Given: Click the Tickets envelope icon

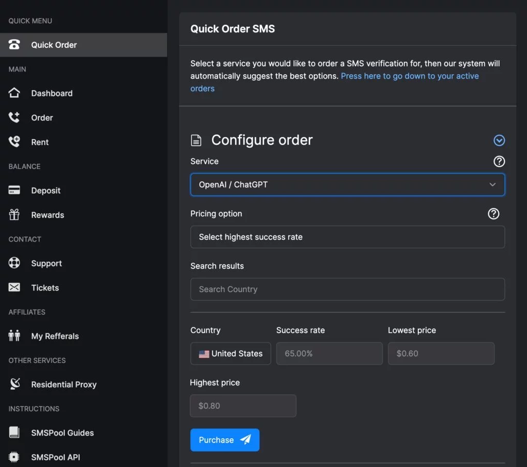Looking at the screenshot, I should click(x=14, y=288).
